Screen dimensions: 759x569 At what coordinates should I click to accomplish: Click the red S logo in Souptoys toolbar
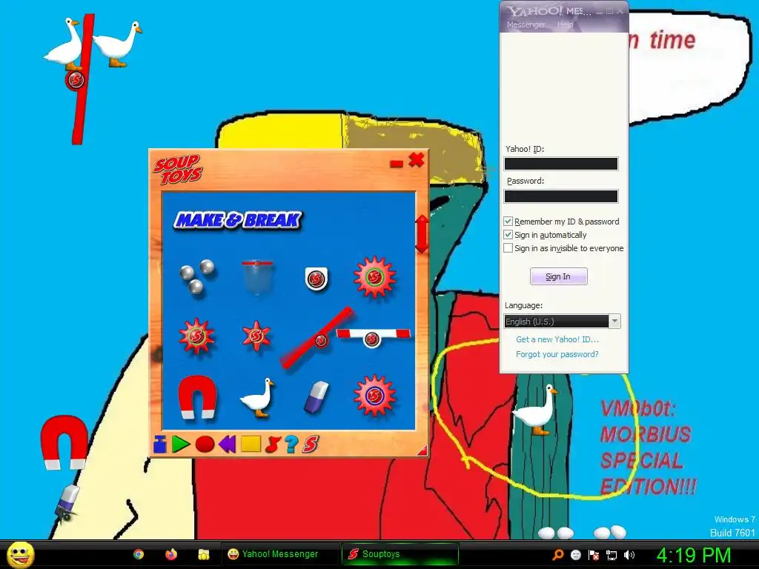(x=311, y=445)
